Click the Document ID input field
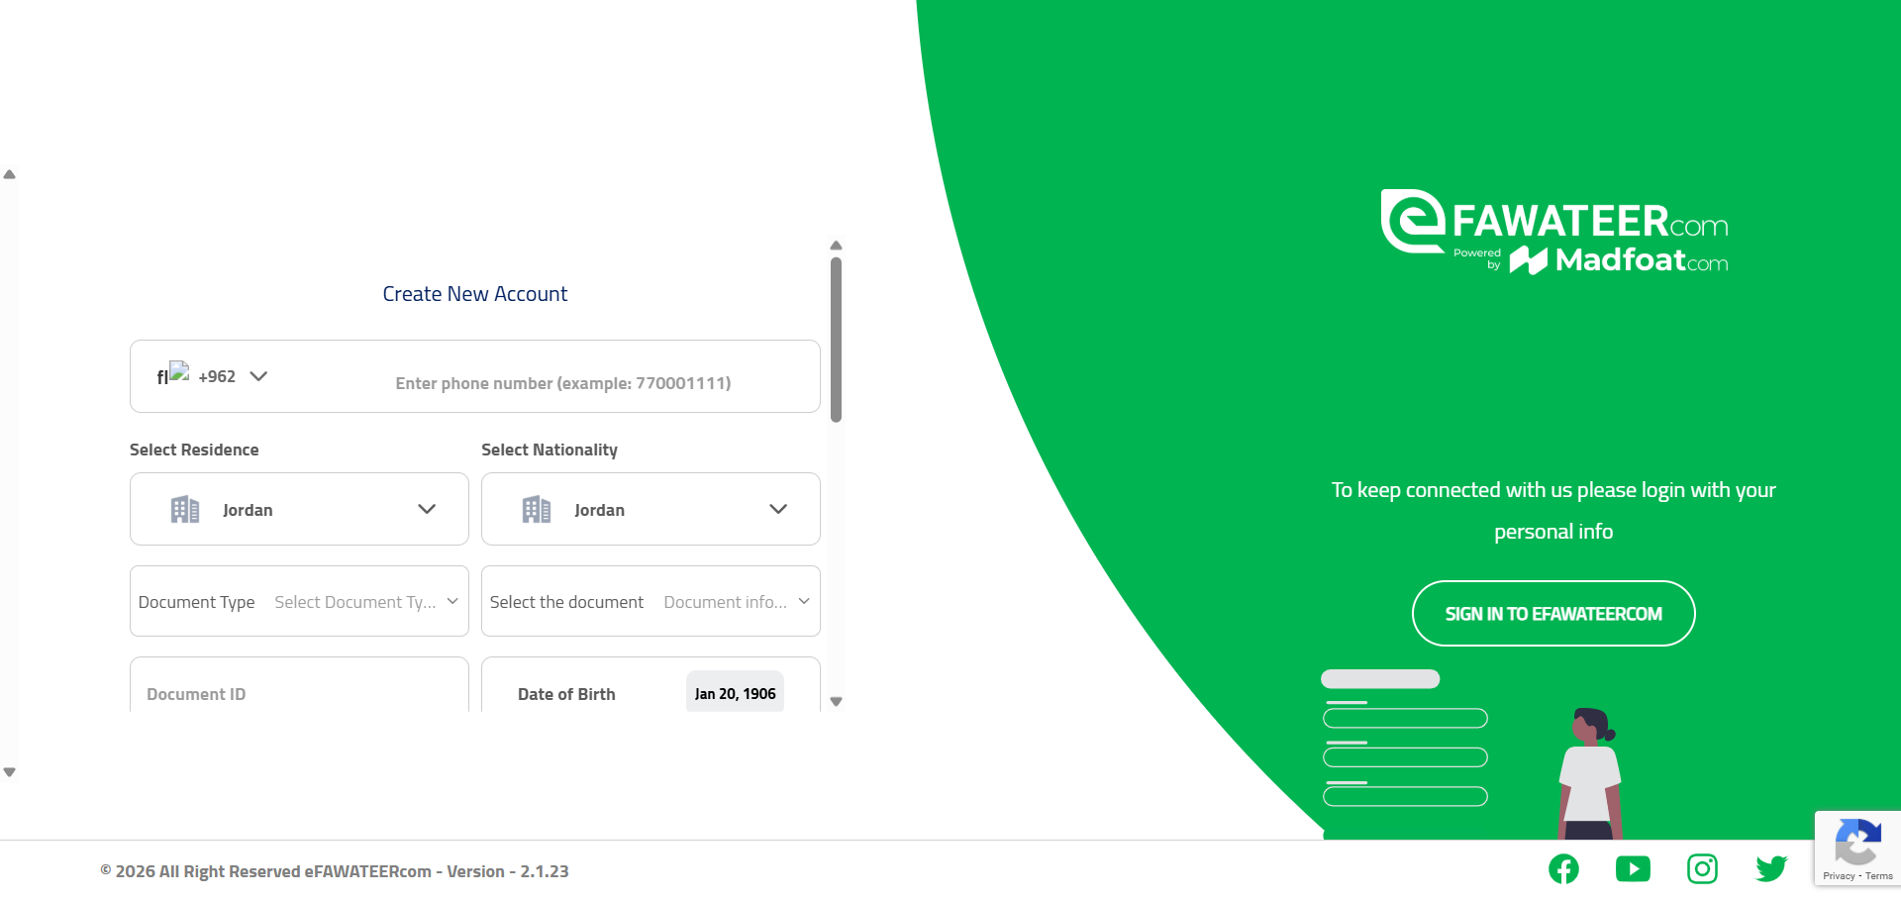Screen dimensions: 1901x901 pyautogui.click(x=299, y=694)
